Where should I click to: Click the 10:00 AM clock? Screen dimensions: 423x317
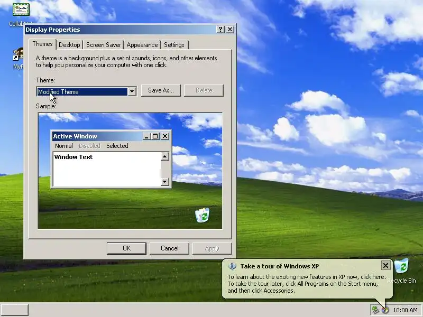(x=405, y=310)
